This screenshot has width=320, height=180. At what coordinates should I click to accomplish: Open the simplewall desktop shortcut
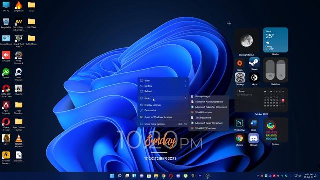(19, 6)
